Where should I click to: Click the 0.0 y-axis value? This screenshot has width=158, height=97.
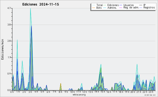tap(9, 90)
